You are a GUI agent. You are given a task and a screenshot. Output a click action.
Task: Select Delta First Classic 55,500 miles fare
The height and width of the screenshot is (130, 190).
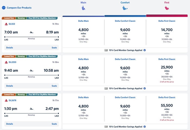coord(167,109)
